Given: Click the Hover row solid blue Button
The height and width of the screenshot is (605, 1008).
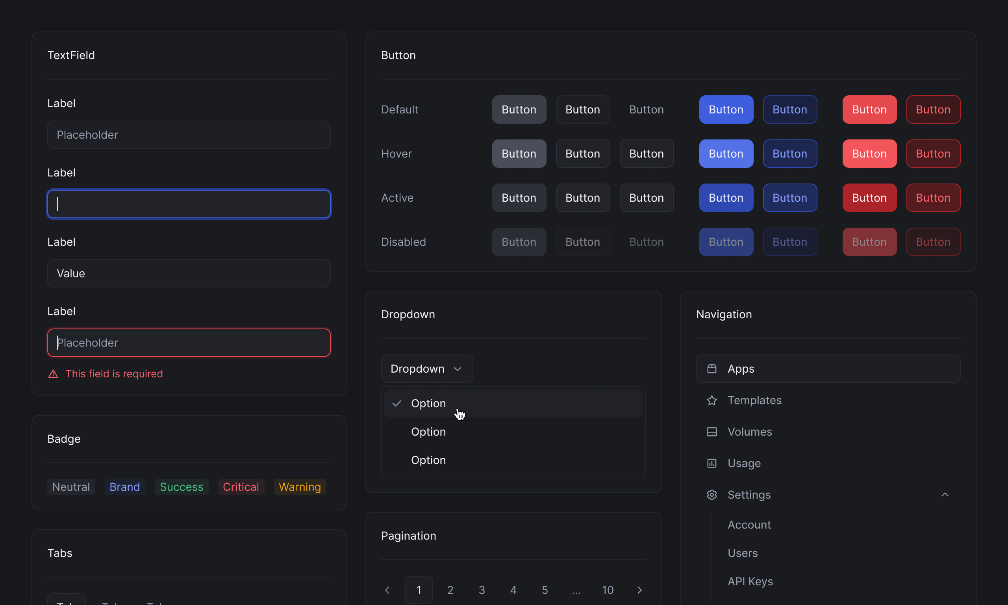Looking at the screenshot, I should [x=726, y=154].
